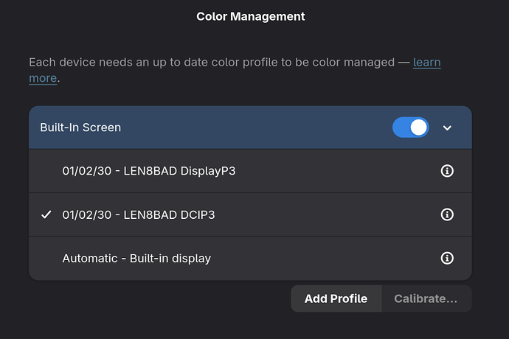Click the Built-In Screen header row

[x=221, y=127]
